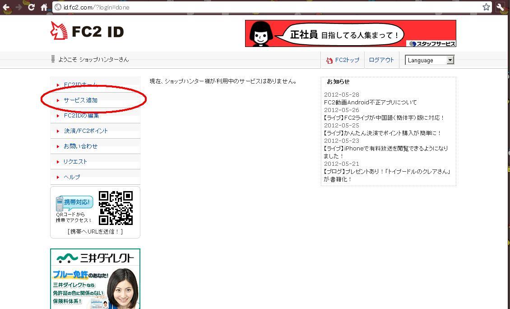The image size is (510, 309).
Task: Open the Language dropdown
Action: 429,60
